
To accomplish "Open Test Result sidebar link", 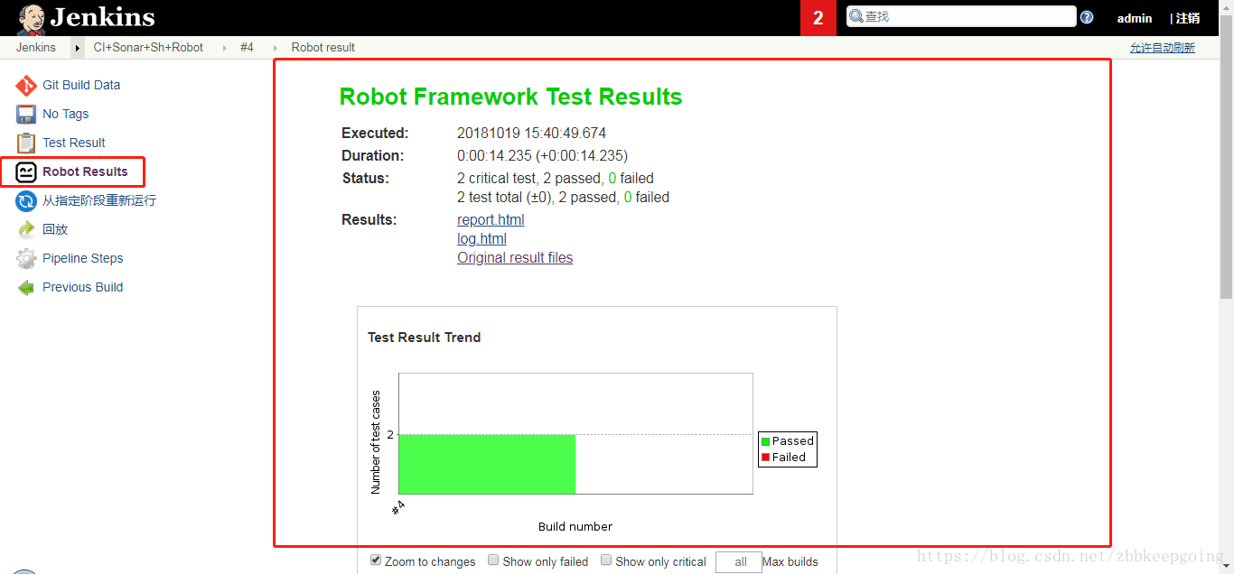I will coord(74,143).
